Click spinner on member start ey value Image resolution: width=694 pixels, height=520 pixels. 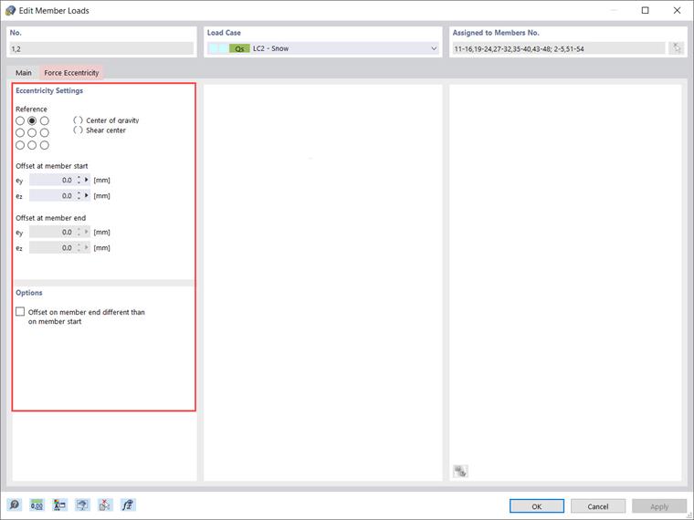[79, 180]
